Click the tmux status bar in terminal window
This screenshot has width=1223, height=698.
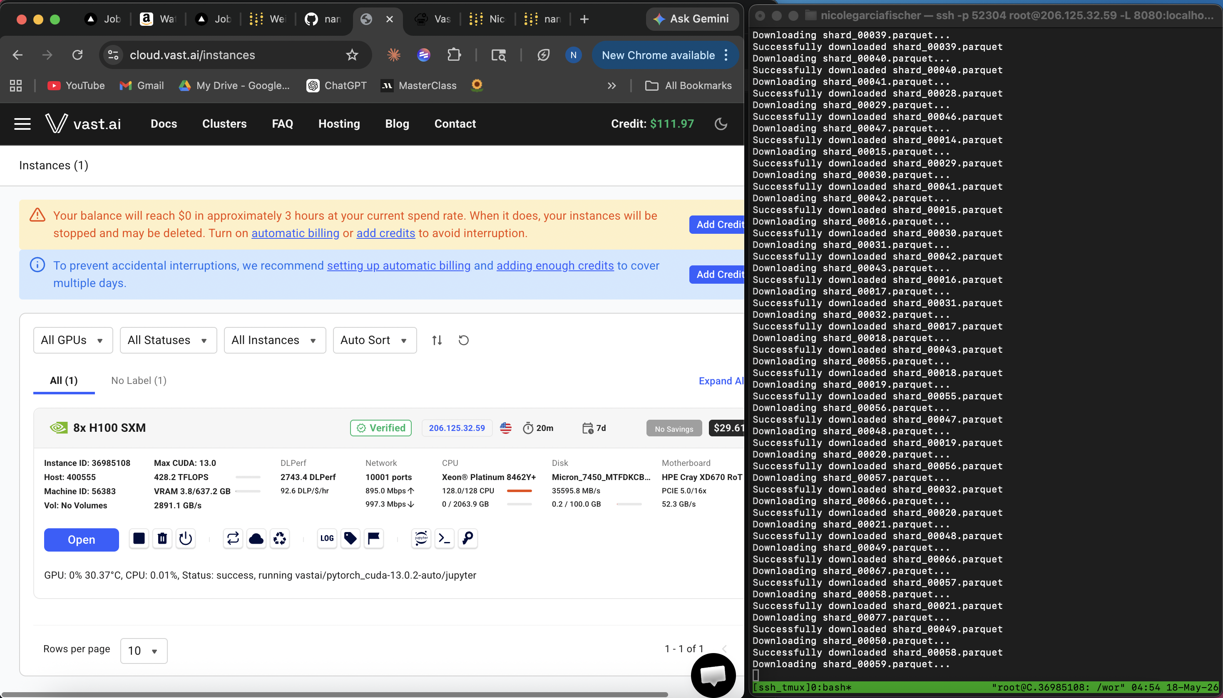point(985,688)
